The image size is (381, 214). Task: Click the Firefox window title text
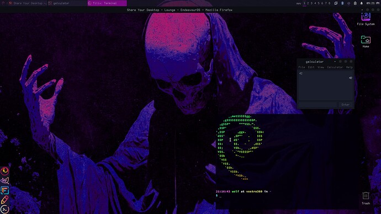click(179, 10)
